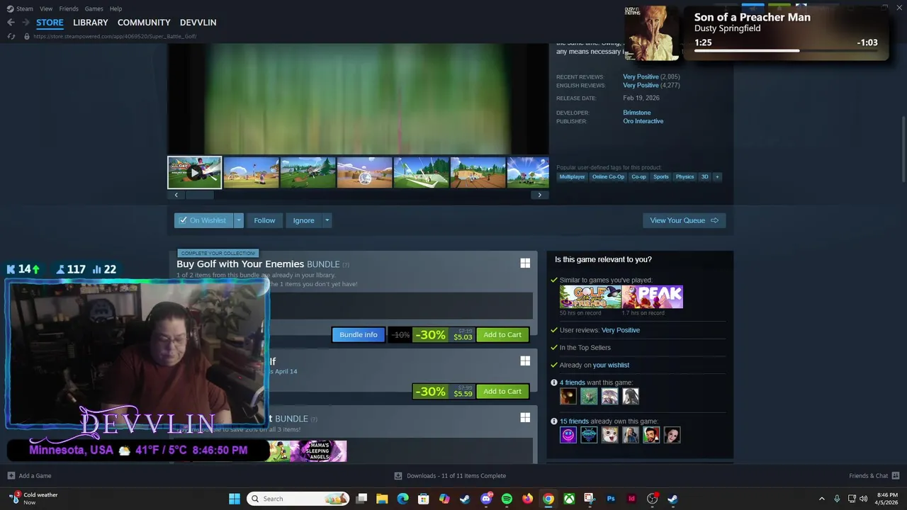907x510 pixels.
Task: Open the Xbox app from the taskbar
Action: tap(569, 499)
